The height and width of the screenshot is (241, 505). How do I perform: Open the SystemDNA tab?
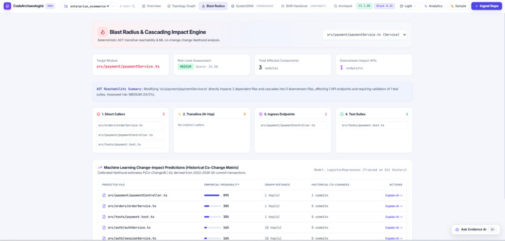(x=253, y=6)
